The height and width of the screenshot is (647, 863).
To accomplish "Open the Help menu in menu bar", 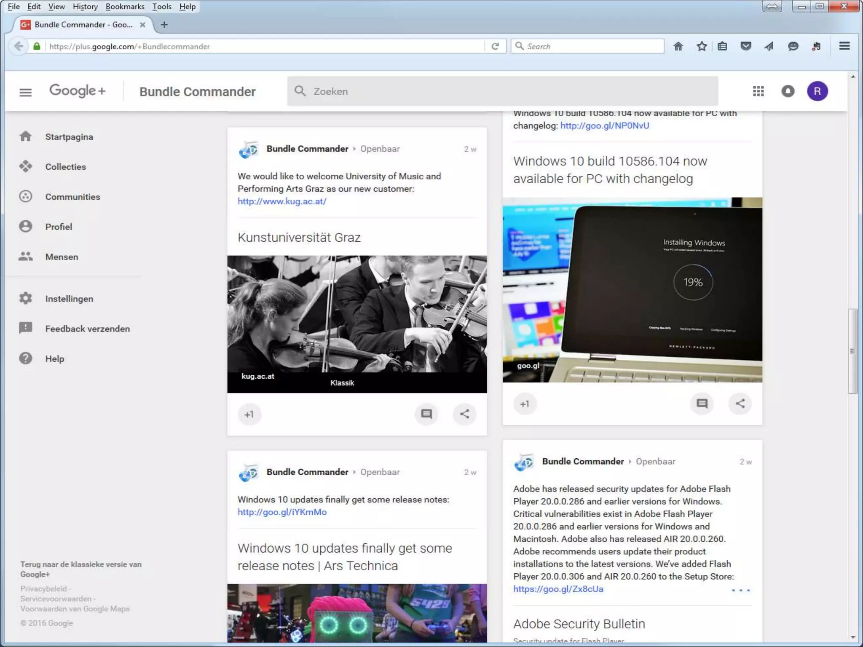I will [187, 6].
